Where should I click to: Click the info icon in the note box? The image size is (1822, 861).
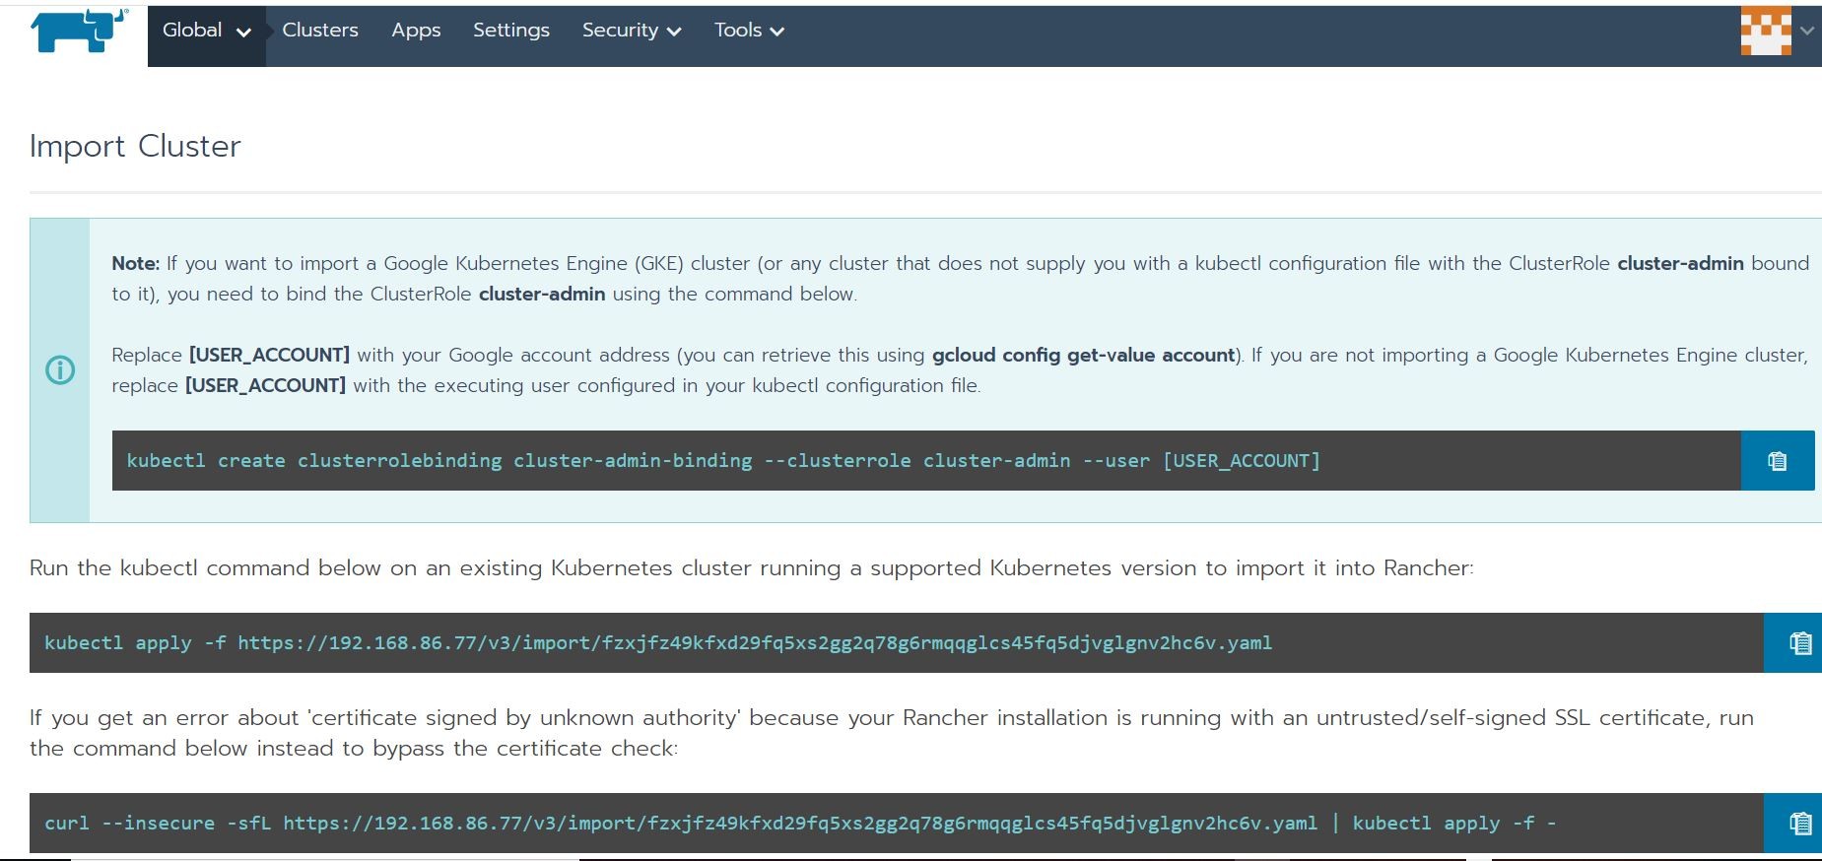click(x=60, y=370)
